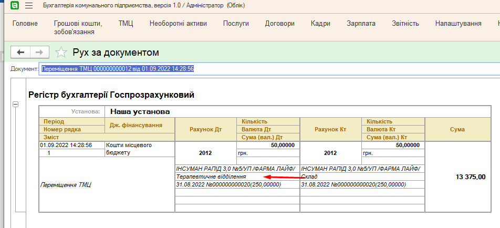The width and height of the screenshot is (500, 228).
Task: Open the Зарплата section
Action: point(361,24)
